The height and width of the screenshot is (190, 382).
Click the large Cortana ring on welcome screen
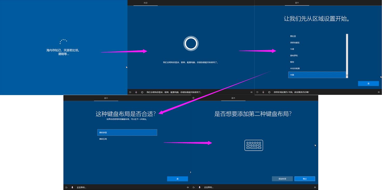pyautogui.click(x=191, y=43)
